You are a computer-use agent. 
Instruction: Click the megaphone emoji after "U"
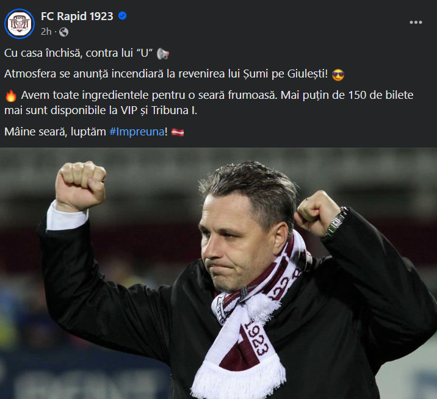(x=163, y=54)
